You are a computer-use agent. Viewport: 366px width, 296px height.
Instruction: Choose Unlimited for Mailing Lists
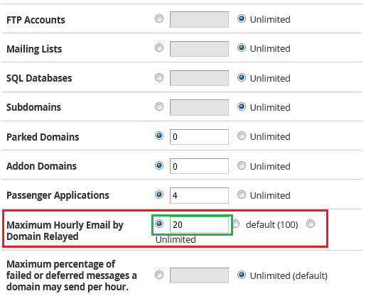[242, 48]
